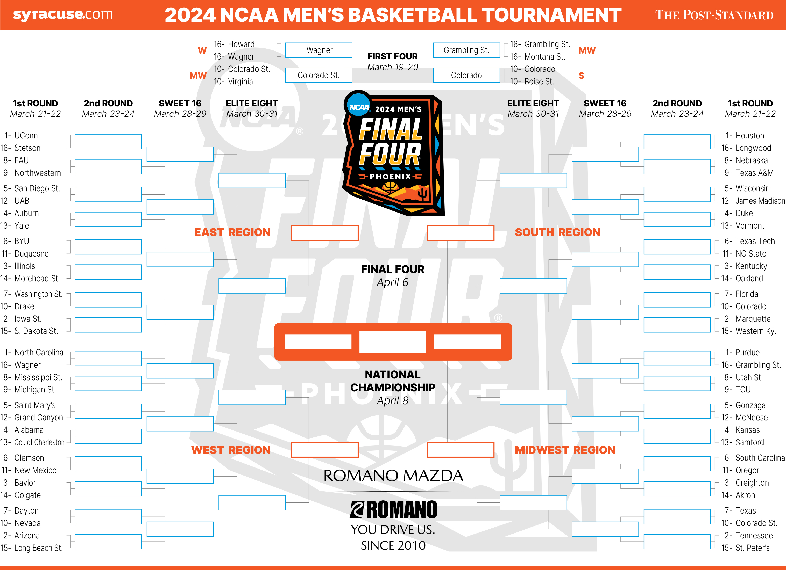Click the syracuse.com logo
786x570 pixels.
63,14
